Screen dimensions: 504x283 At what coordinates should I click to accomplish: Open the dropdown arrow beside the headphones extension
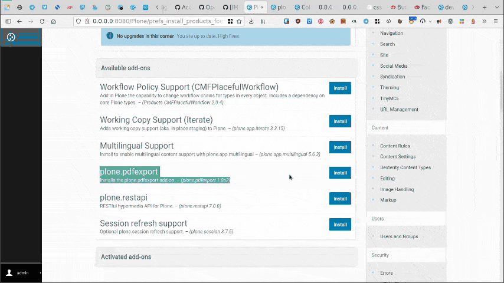(430, 22)
